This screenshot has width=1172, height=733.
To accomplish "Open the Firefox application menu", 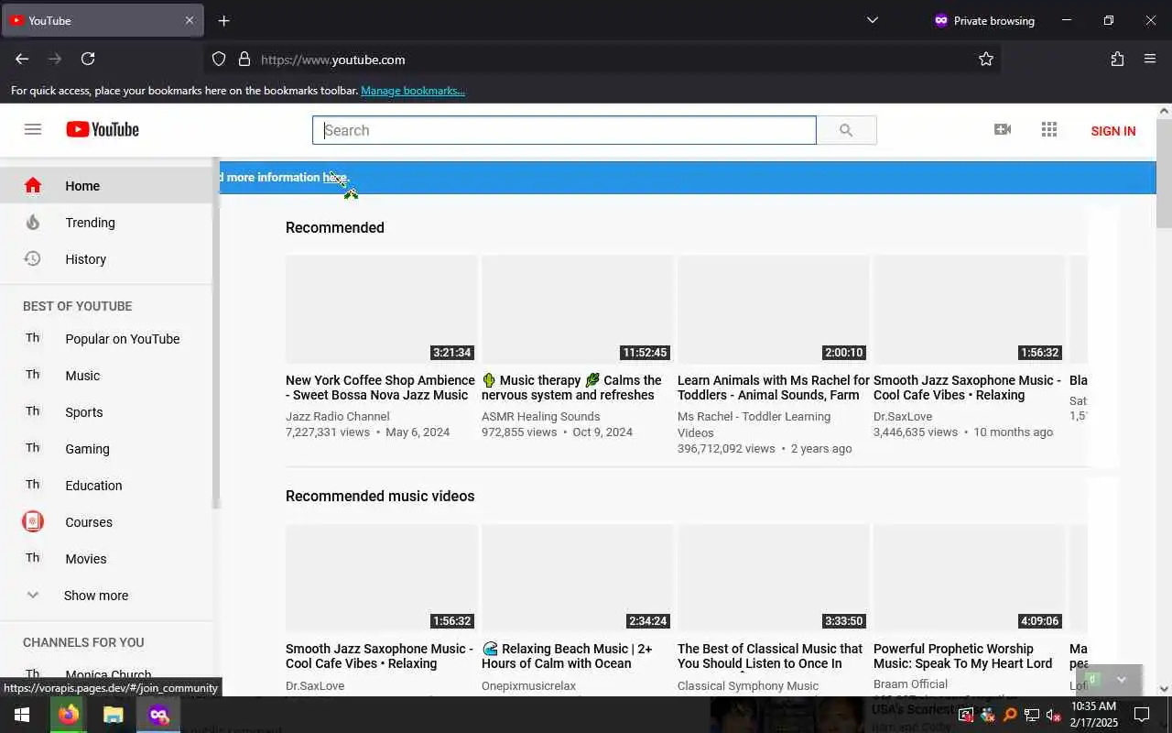I will click(x=1150, y=59).
